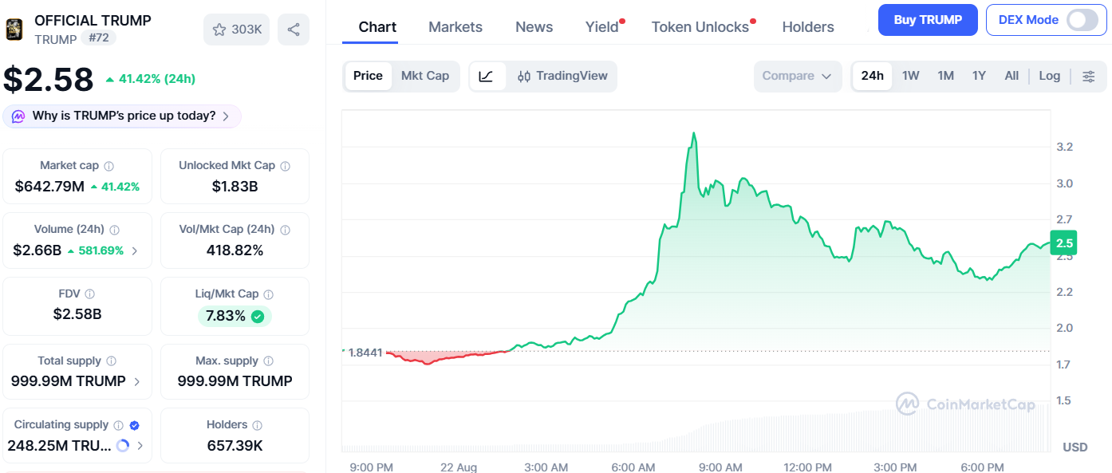Click the 41.42% (24h) price change
The height and width of the screenshot is (473, 1112).
tap(151, 79)
